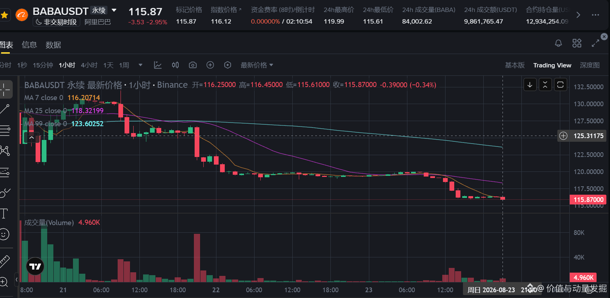The width and height of the screenshot is (610, 298).
Task: Open the technical indicators icon
Action: [x=158, y=65]
